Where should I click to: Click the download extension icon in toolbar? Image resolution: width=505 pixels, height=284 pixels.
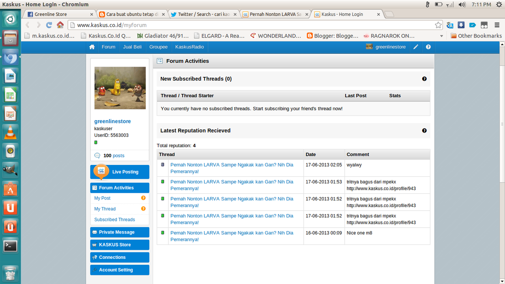pyautogui.click(x=461, y=25)
